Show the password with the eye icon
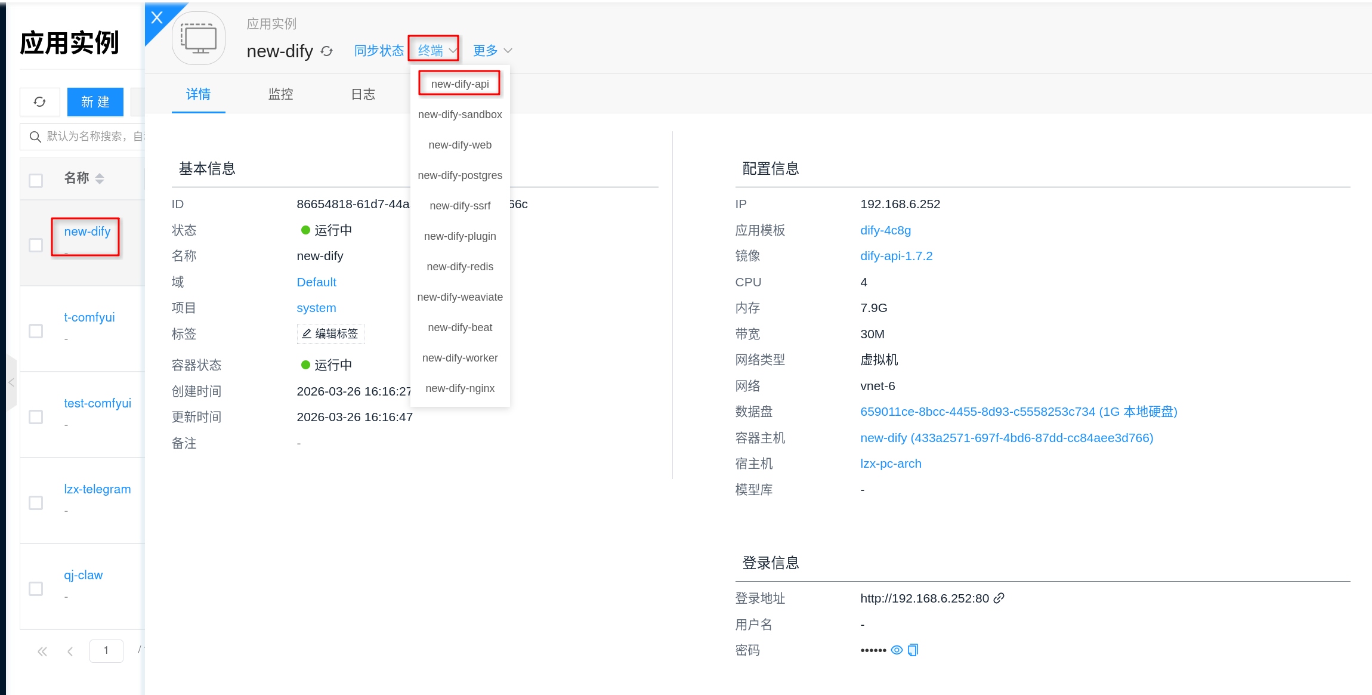This screenshot has width=1372, height=695. click(897, 650)
